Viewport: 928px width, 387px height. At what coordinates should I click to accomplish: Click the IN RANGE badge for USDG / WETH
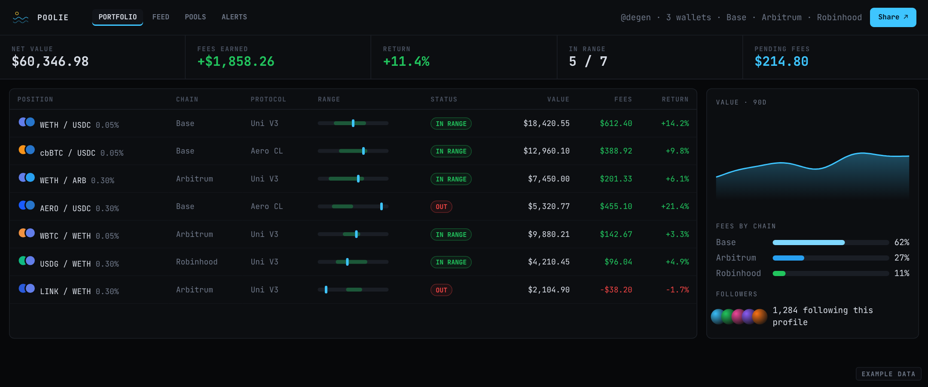pyautogui.click(x=451, y=262)
